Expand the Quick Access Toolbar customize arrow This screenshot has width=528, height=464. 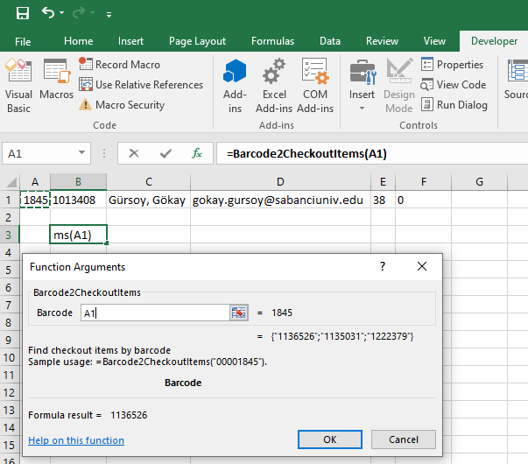pyautogui.click(x=109, y=15)
